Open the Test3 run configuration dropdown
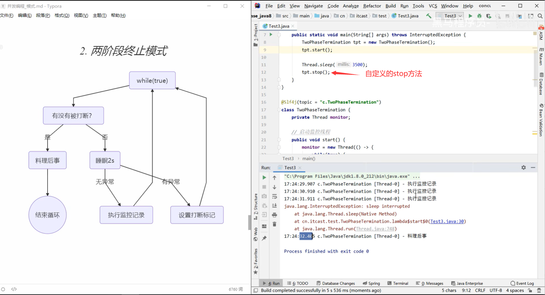The width and height of the screenshot is (545, 295). [x=450, y=16]
